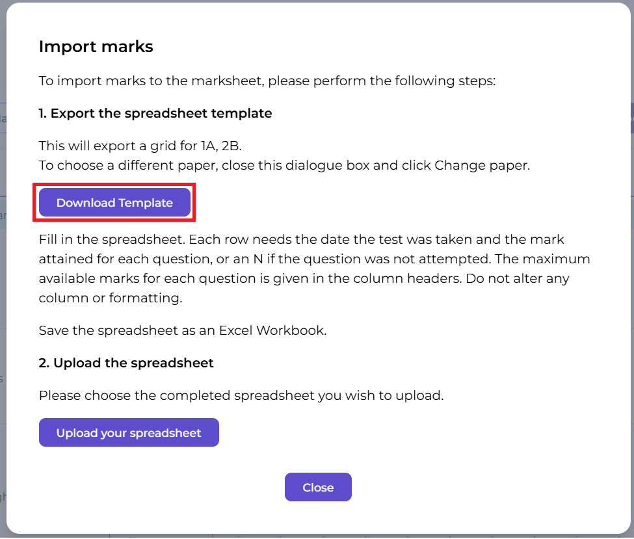Click the words 'Change paper' in instructions

tap(481, 165)
